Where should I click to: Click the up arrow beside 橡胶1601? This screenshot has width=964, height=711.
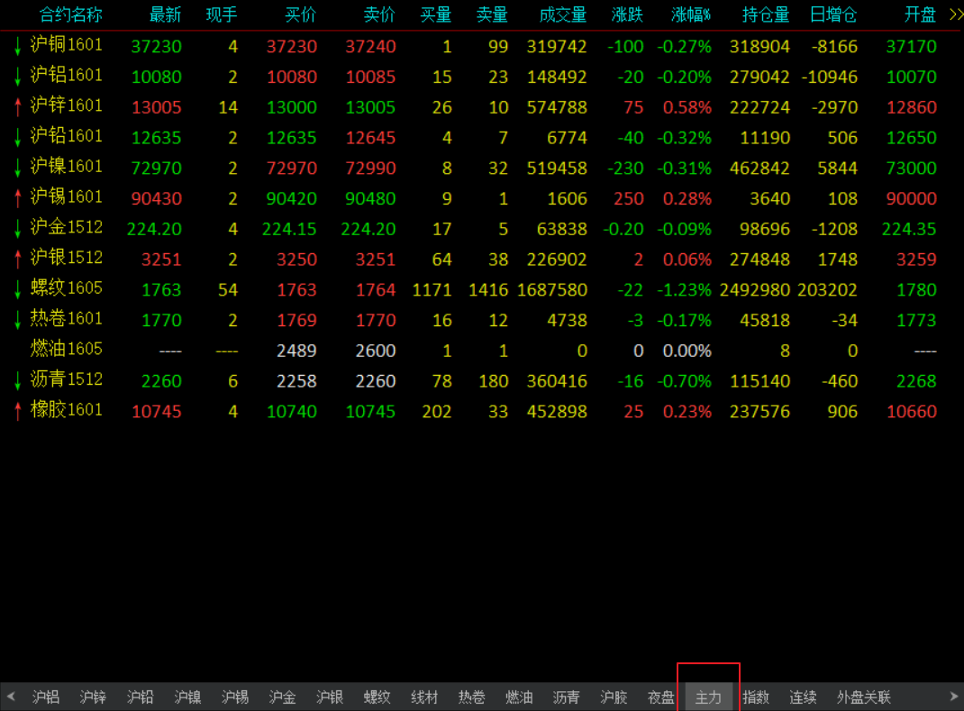pos(17,412)
